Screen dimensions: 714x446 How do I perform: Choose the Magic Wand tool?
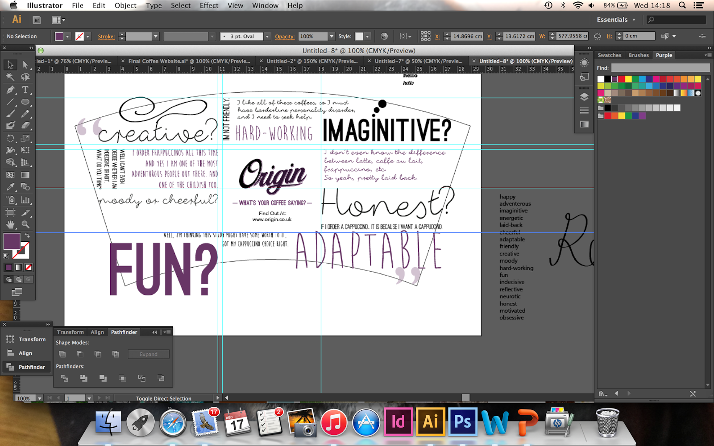tap(10, 77)
